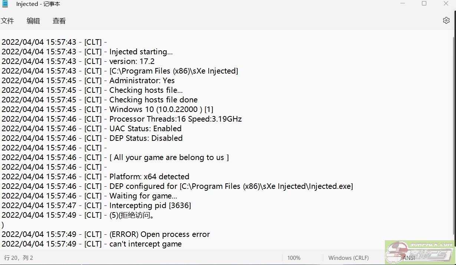
Task: Open the 查看 (View) menu
Action: [x=59, y=21]
